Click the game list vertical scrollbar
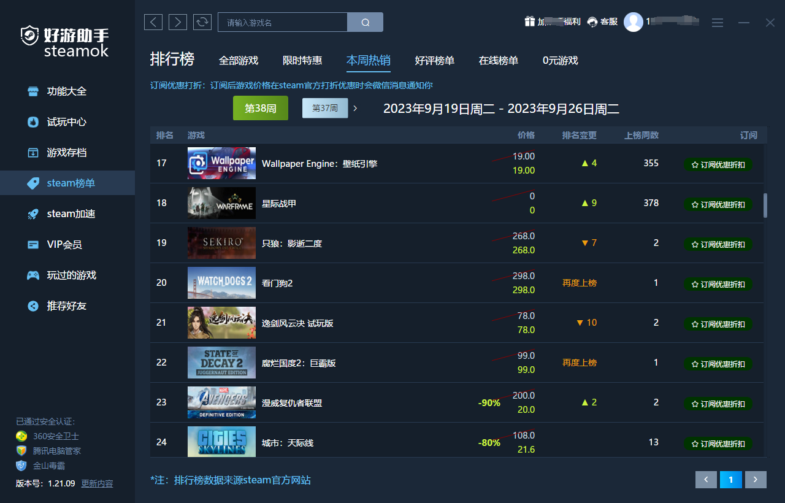 (765, 205)
